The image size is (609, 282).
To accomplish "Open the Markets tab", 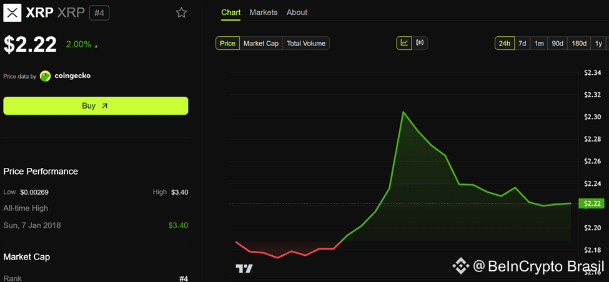I will pos(264,12).
